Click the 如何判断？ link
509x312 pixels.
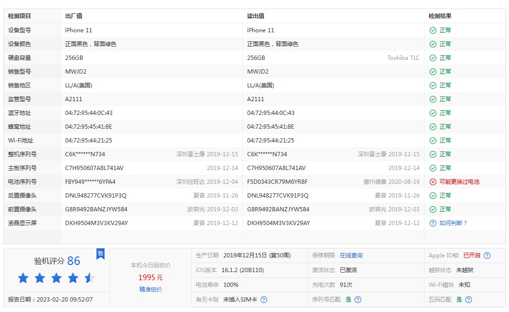[x=453, y=223]
